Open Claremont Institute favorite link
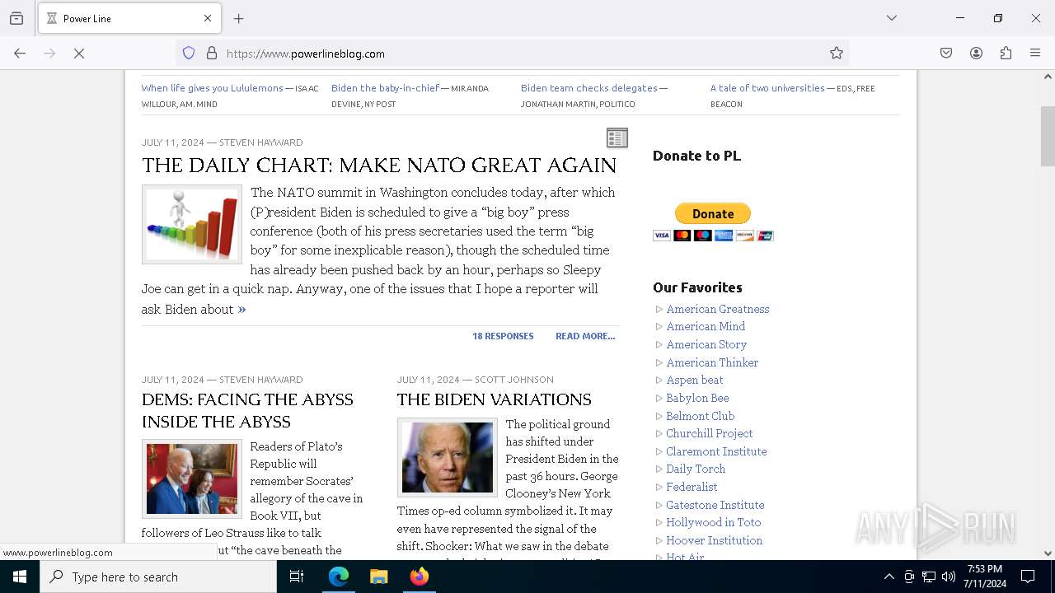 pos(716,451)
